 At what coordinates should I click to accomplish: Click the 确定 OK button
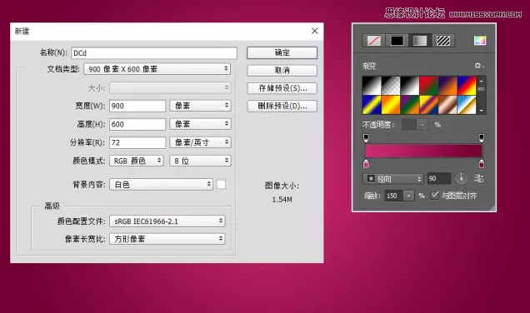tap(282, 52)
